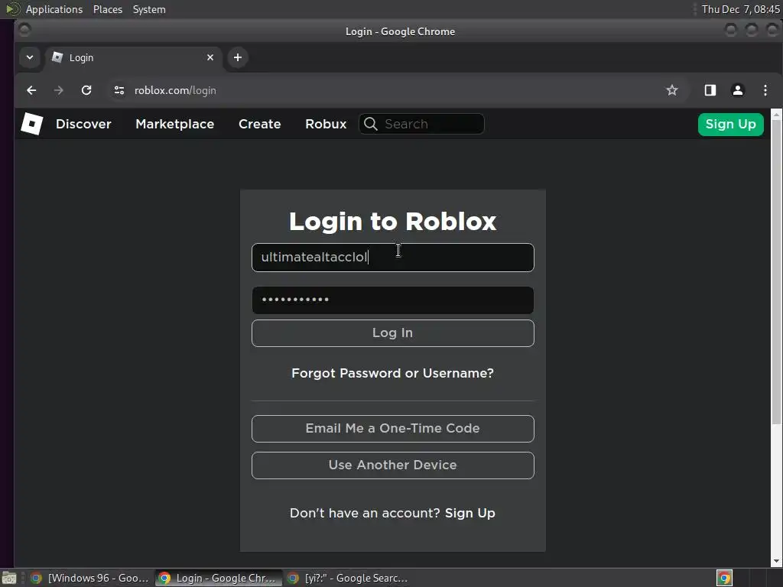Image resolution: width=783 pixels, height=587 pixels.
Task: Click the Chrome icon in the bottom-right tray
Action: click(x=724, y=578)
